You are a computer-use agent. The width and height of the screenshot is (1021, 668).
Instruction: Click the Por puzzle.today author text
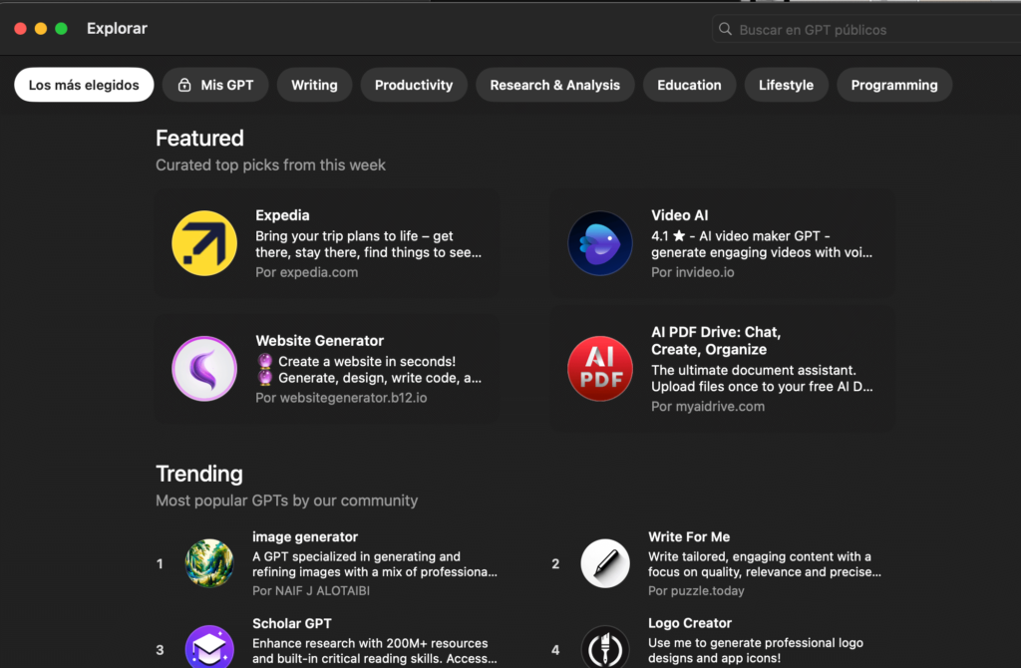(x=696, y=590)
